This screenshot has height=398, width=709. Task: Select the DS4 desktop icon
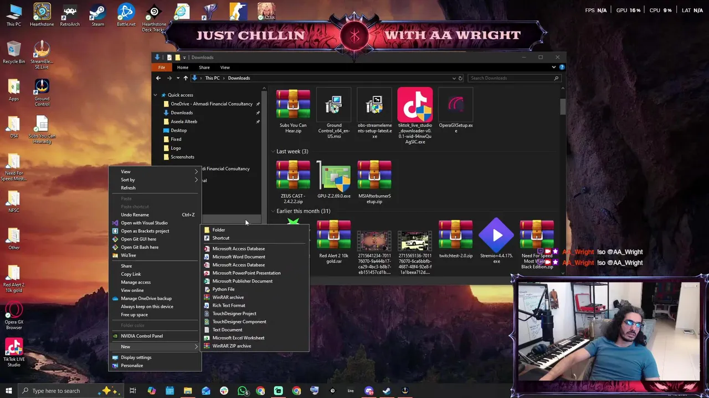[x=14, y=127]
